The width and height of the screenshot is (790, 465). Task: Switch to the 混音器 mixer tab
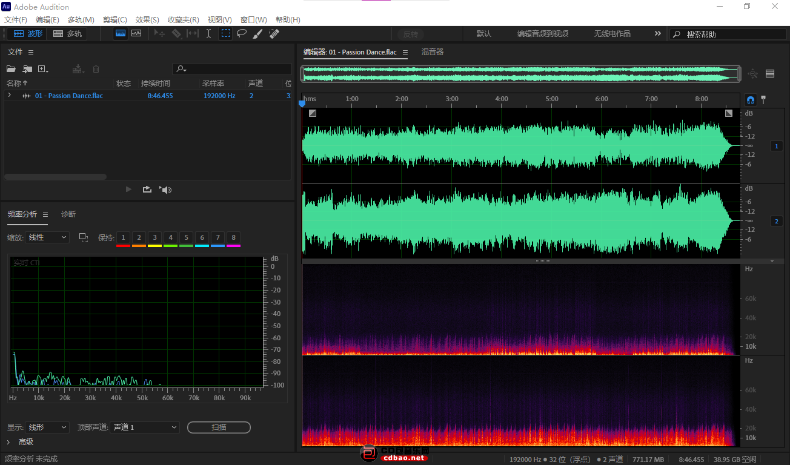(x=433, y=52)
